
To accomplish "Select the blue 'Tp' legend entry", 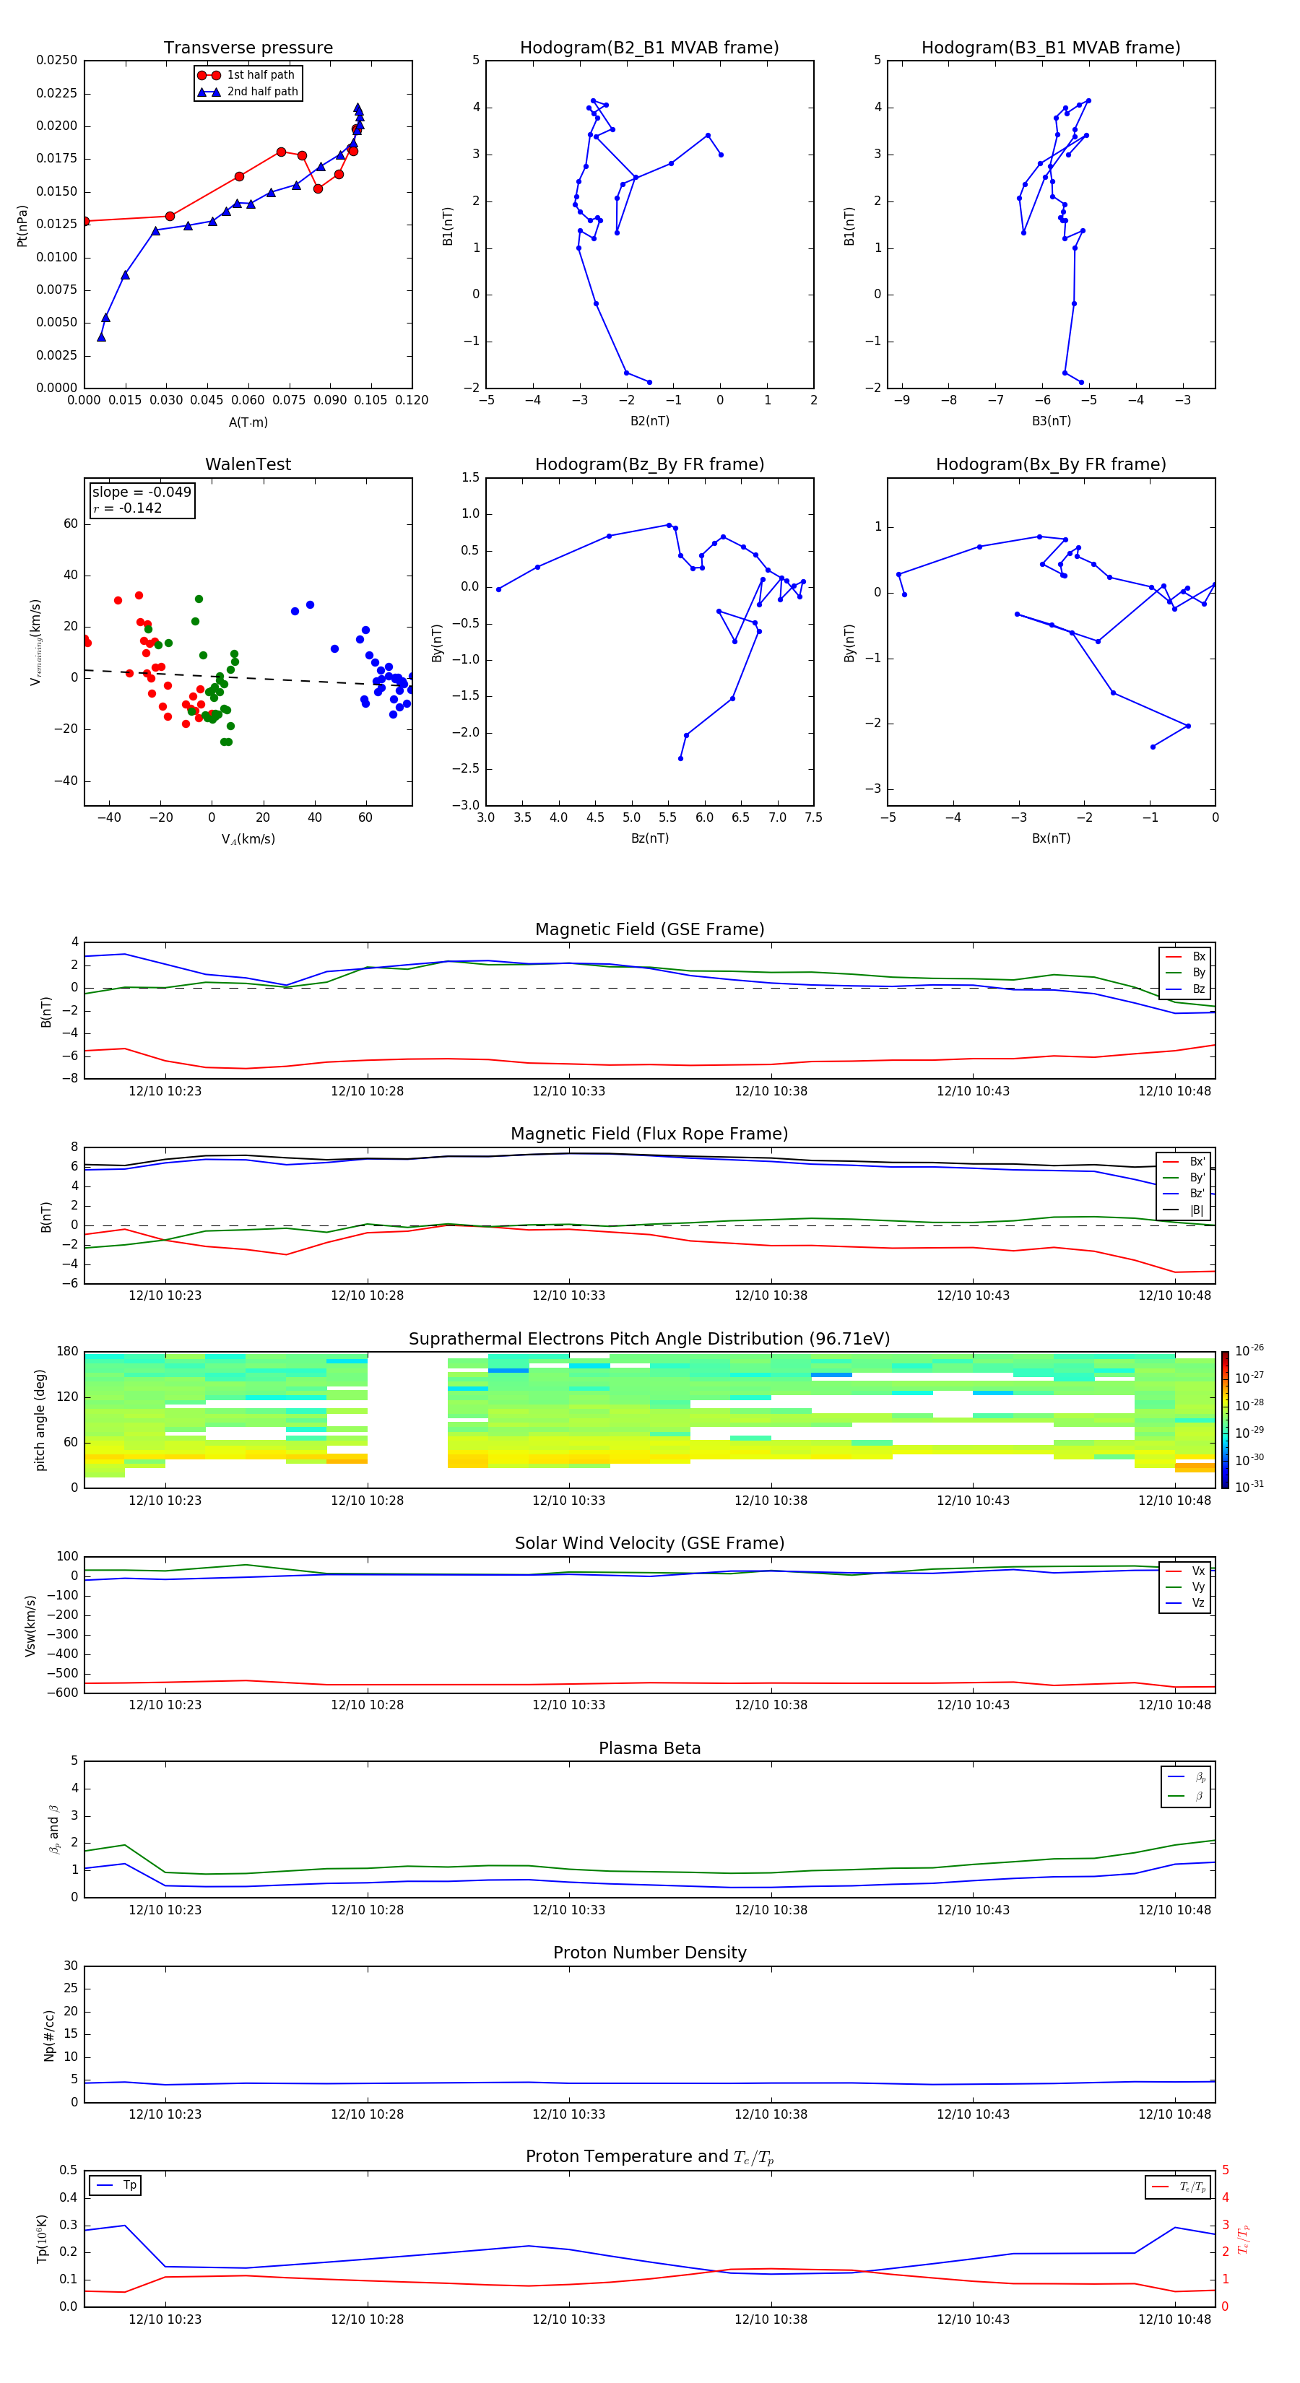I will tap(115, 2185).
